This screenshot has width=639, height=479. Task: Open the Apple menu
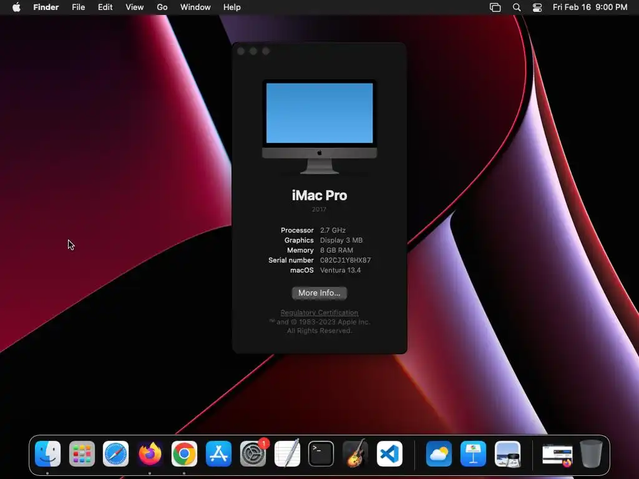16,7
